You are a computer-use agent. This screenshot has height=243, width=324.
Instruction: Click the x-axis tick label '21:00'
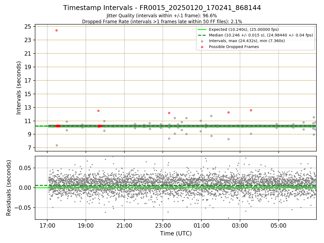point(124,225)
